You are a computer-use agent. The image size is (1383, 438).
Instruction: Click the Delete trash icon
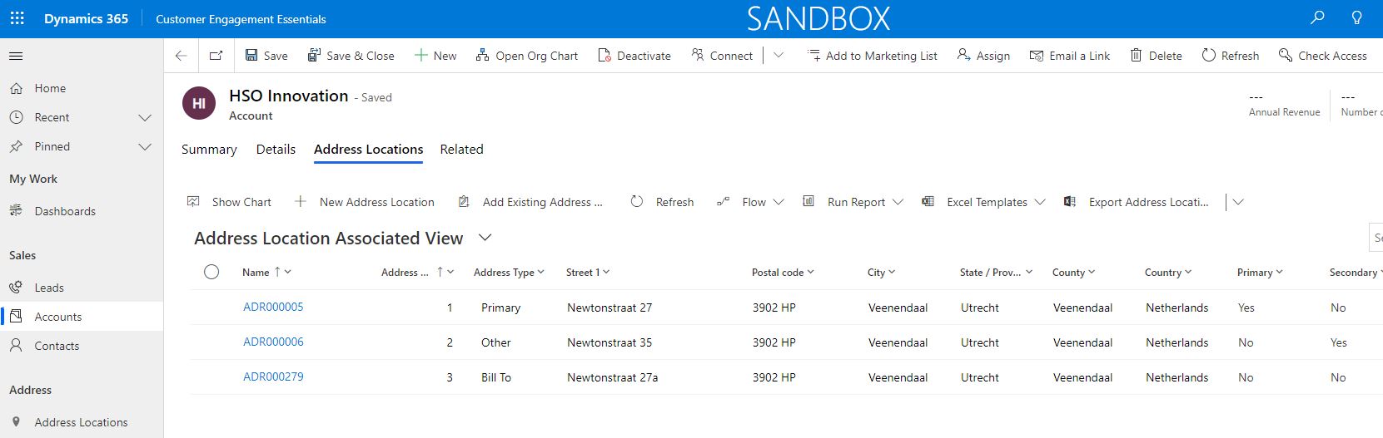pyautogui.click(x=1136, y=56)
